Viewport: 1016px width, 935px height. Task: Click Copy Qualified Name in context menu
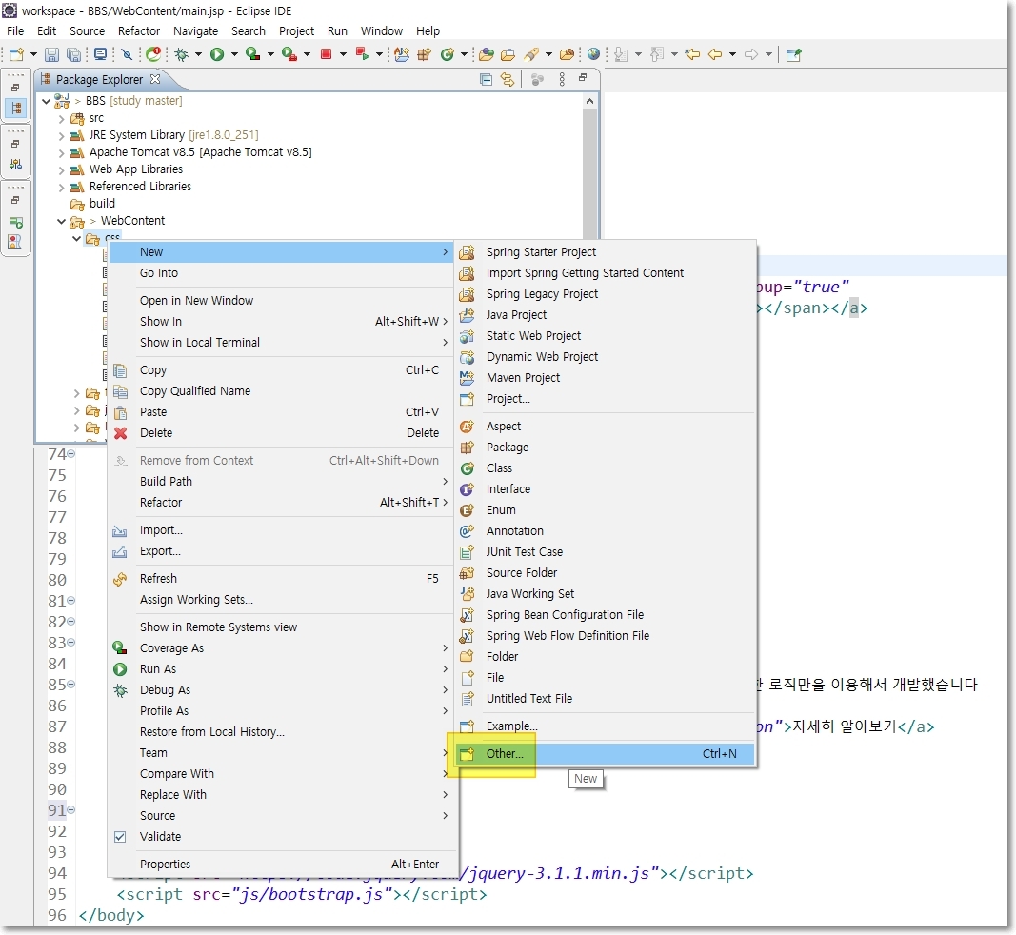281,390
